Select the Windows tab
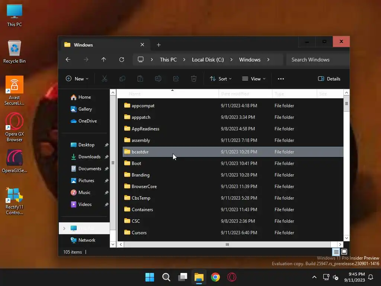Viewport: 381px width, 286px height. tap(105, 45)
